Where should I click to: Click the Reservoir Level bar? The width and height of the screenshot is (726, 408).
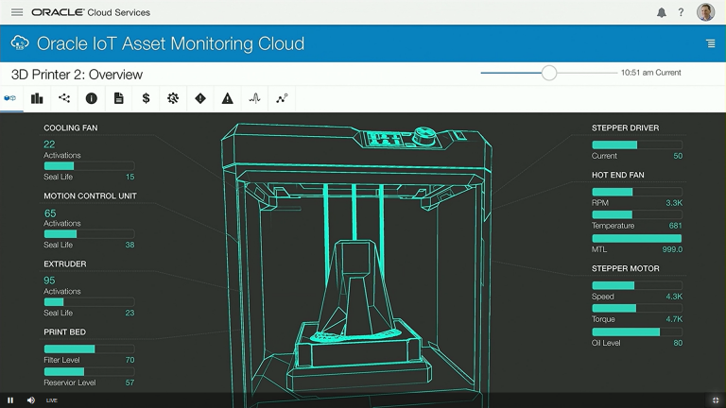[x=89, y=371]
